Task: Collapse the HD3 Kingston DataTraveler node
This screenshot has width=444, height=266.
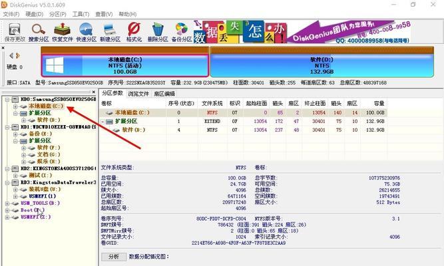Action: 7,182
